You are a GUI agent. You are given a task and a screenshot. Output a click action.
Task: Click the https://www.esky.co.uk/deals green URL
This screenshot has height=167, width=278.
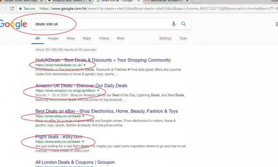[x=58, y=142]
